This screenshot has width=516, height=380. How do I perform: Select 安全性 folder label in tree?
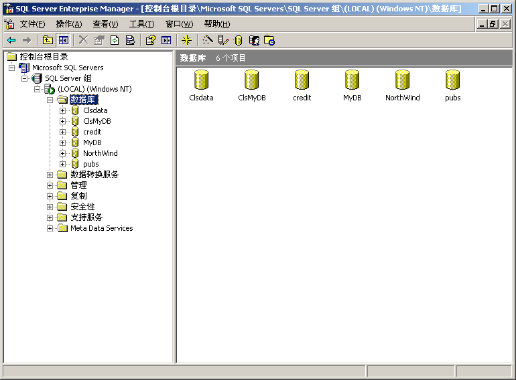point(82,207)
